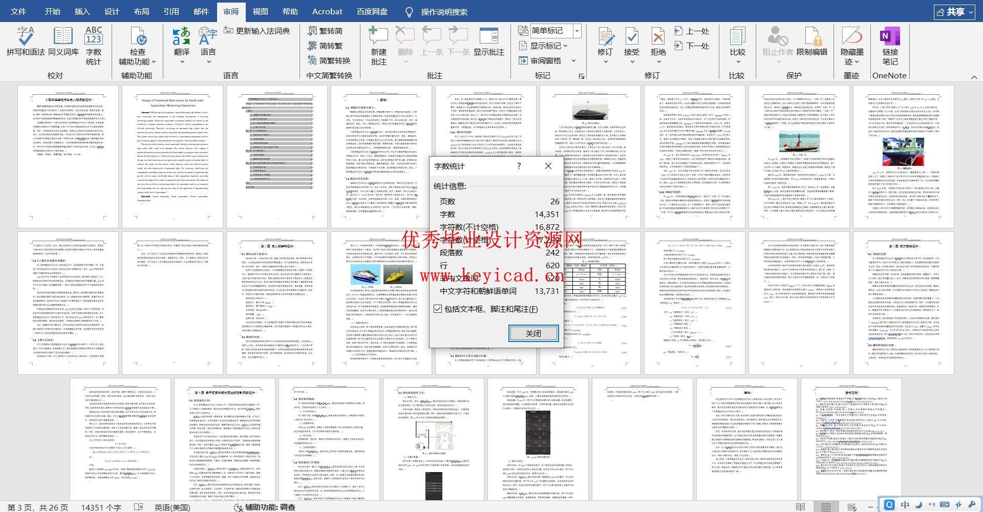The image size is (983, 512).
Task: Click 辅助功能: 调查 status bar item
Action: coord(264,507)
